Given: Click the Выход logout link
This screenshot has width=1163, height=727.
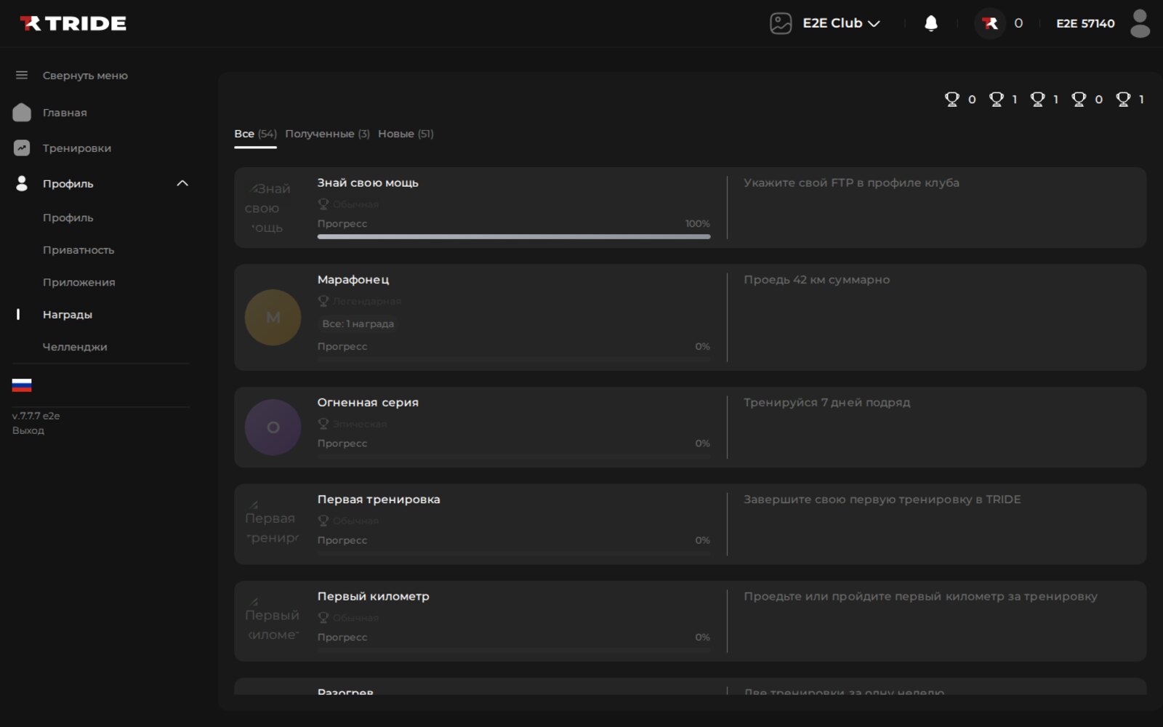Looking at the screenshot, I should [28, 430].
